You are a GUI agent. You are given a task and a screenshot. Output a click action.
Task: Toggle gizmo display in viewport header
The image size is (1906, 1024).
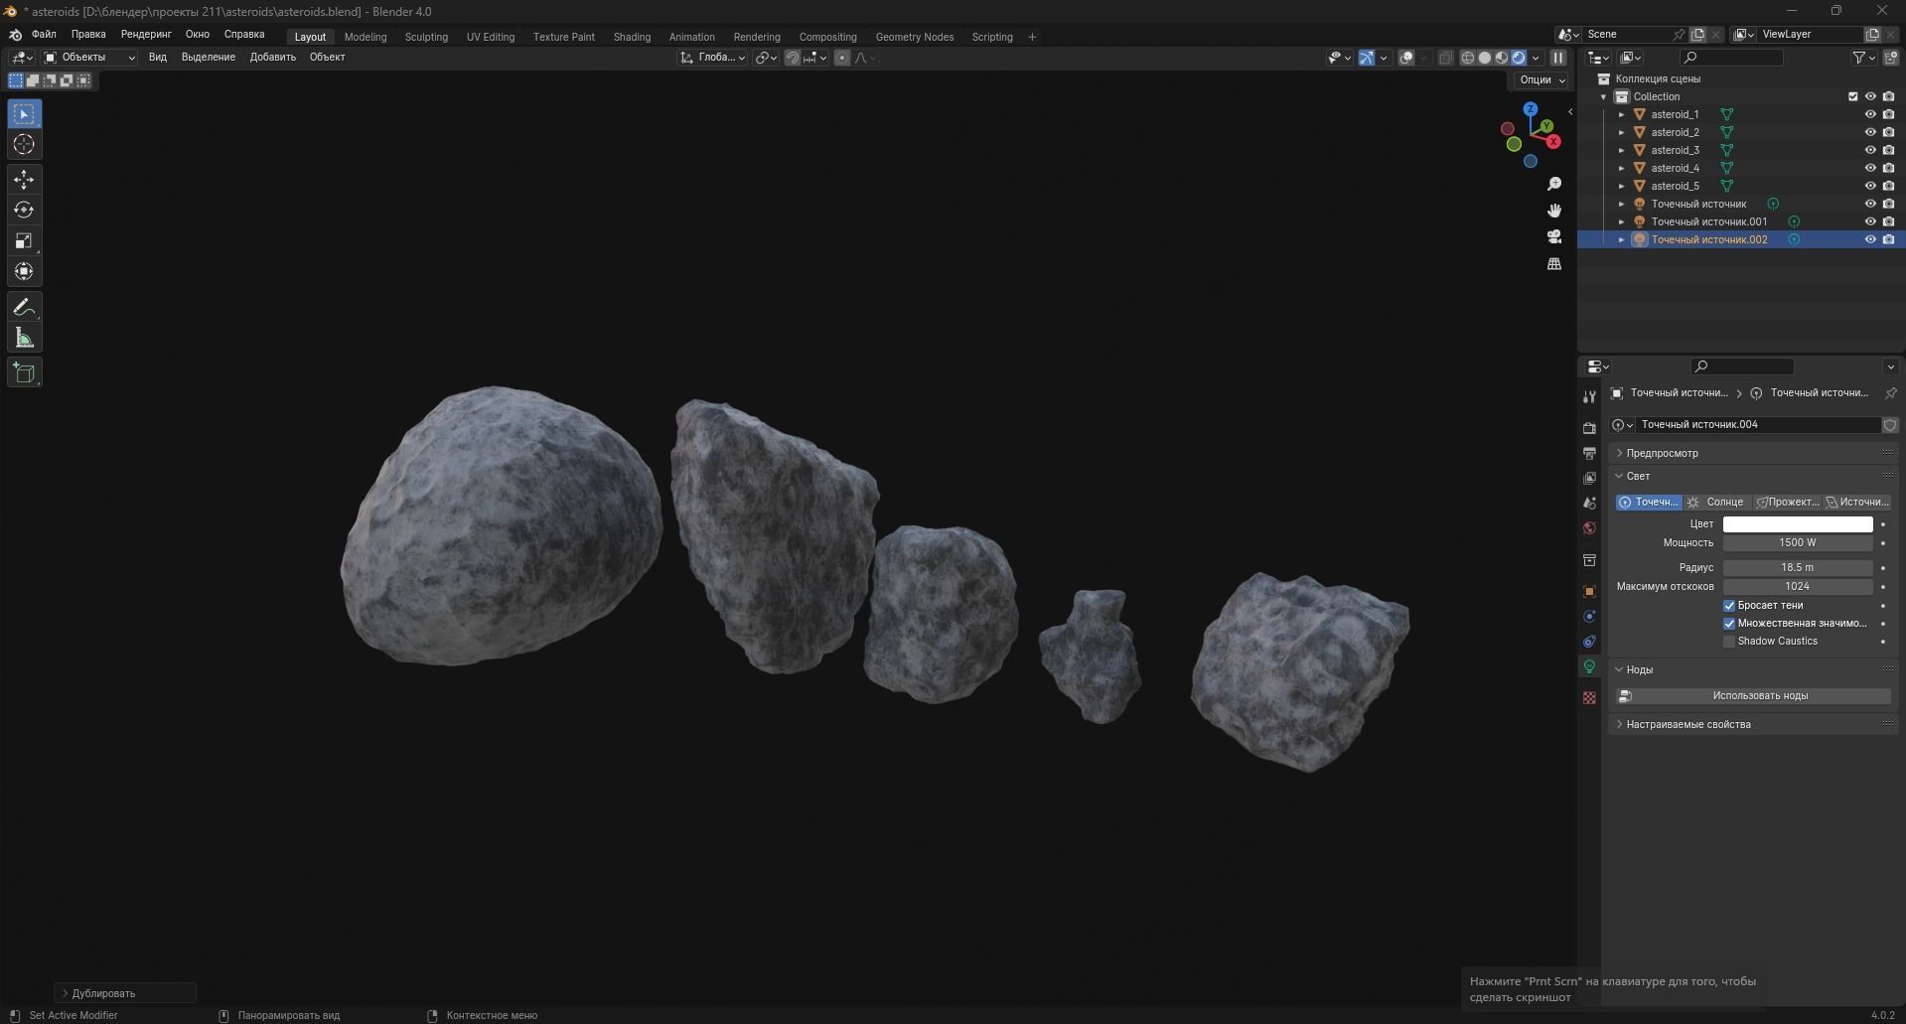pyautogui.click(x=1367, y=58)
